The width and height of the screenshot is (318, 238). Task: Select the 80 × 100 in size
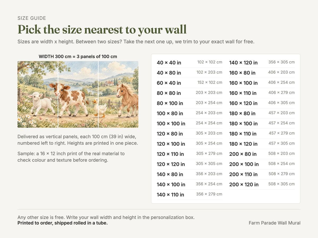(189, 103)
